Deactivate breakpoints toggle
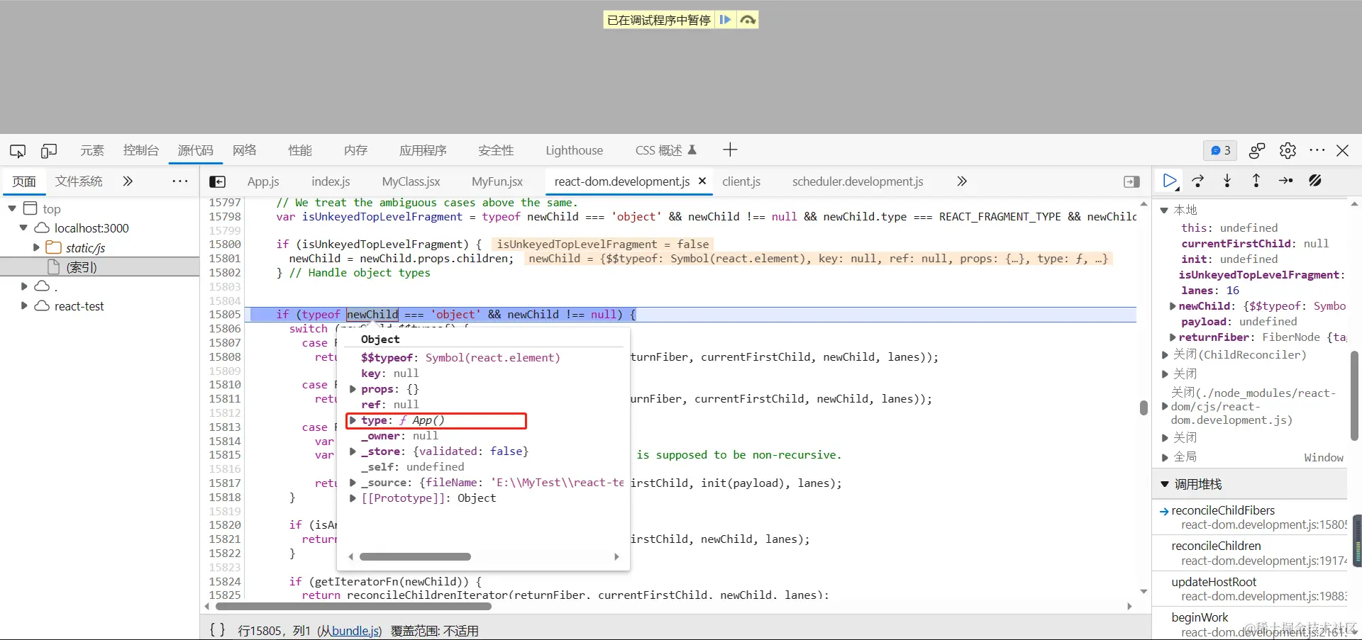The width and height of the screenshot is (1362, 640). tap(1315, 181)
